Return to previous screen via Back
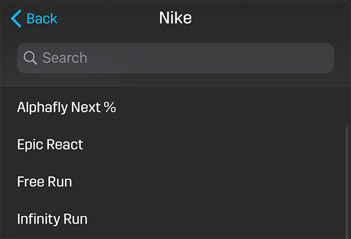This screenshot has width=351, height=239. [x=34, y=18]
